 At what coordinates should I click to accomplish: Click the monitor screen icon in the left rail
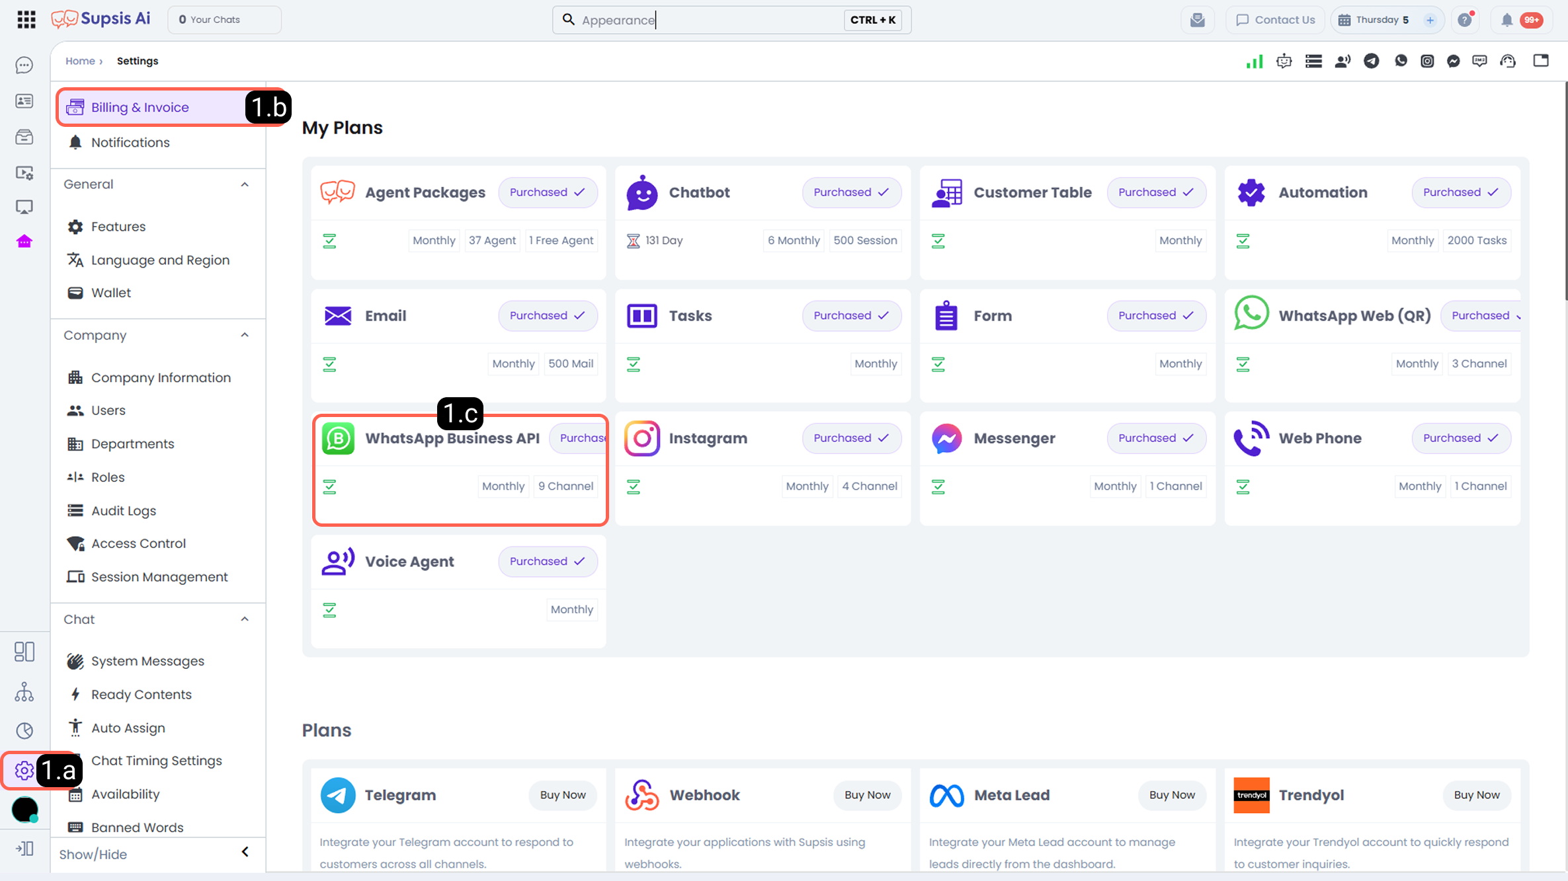[x=24, y=207]
